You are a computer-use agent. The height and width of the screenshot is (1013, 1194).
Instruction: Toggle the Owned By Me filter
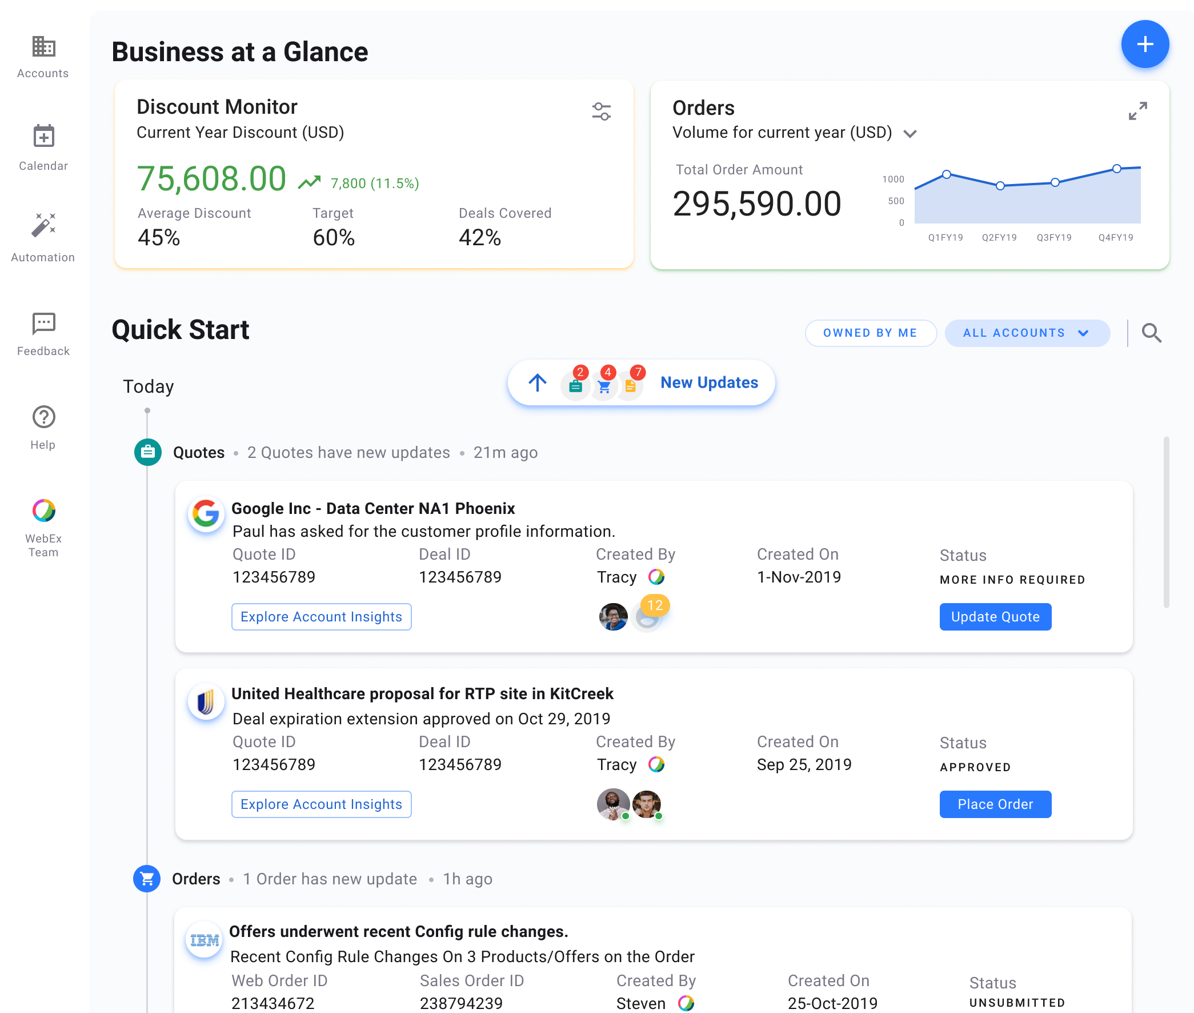pyautogui.click(x=870, y=333)
